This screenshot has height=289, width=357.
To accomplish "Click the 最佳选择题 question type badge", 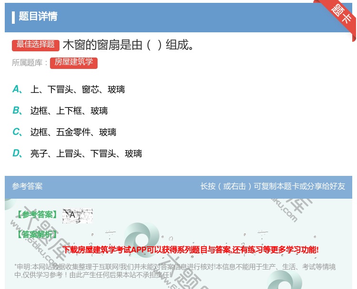I will coord(36,45).
